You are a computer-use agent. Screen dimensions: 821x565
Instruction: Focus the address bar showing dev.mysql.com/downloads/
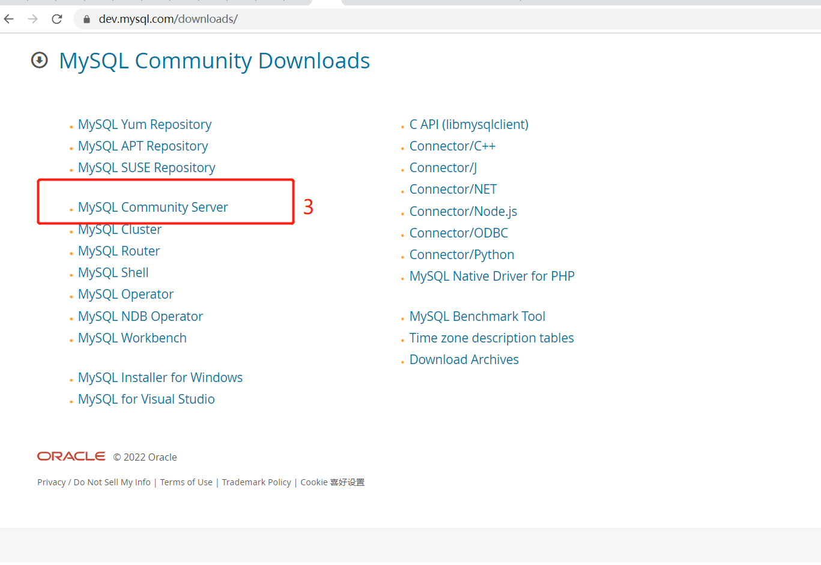pyautogui.click(x=447, y=19)
